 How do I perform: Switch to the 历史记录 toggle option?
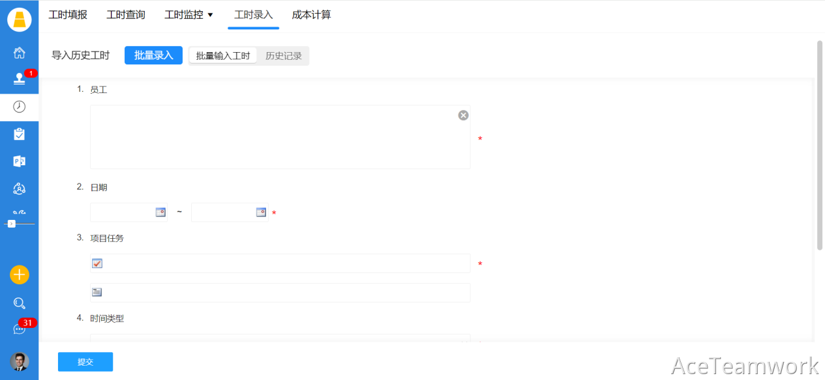coord(284,56)
